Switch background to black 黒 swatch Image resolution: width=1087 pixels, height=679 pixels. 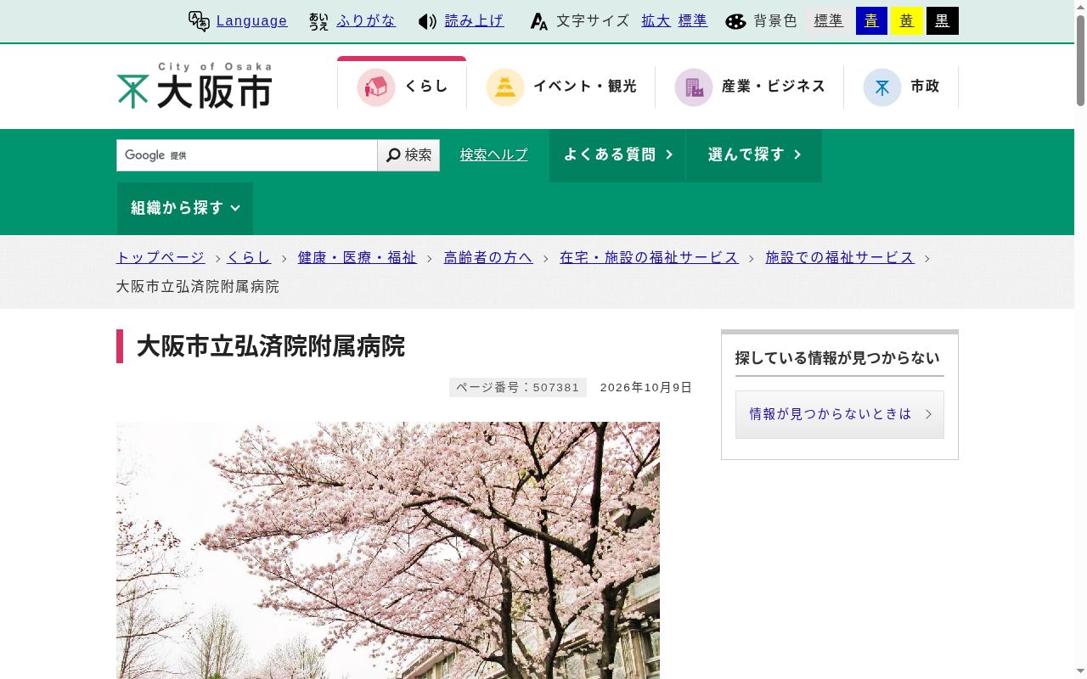(x=943, y=21)
